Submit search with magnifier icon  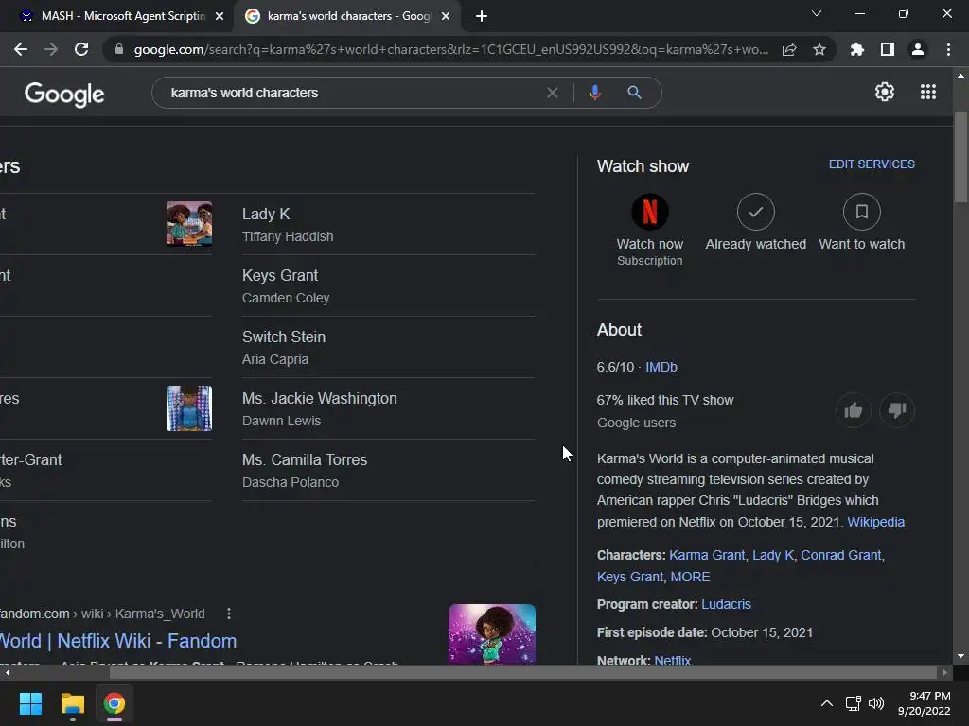[x=634, y=93]
